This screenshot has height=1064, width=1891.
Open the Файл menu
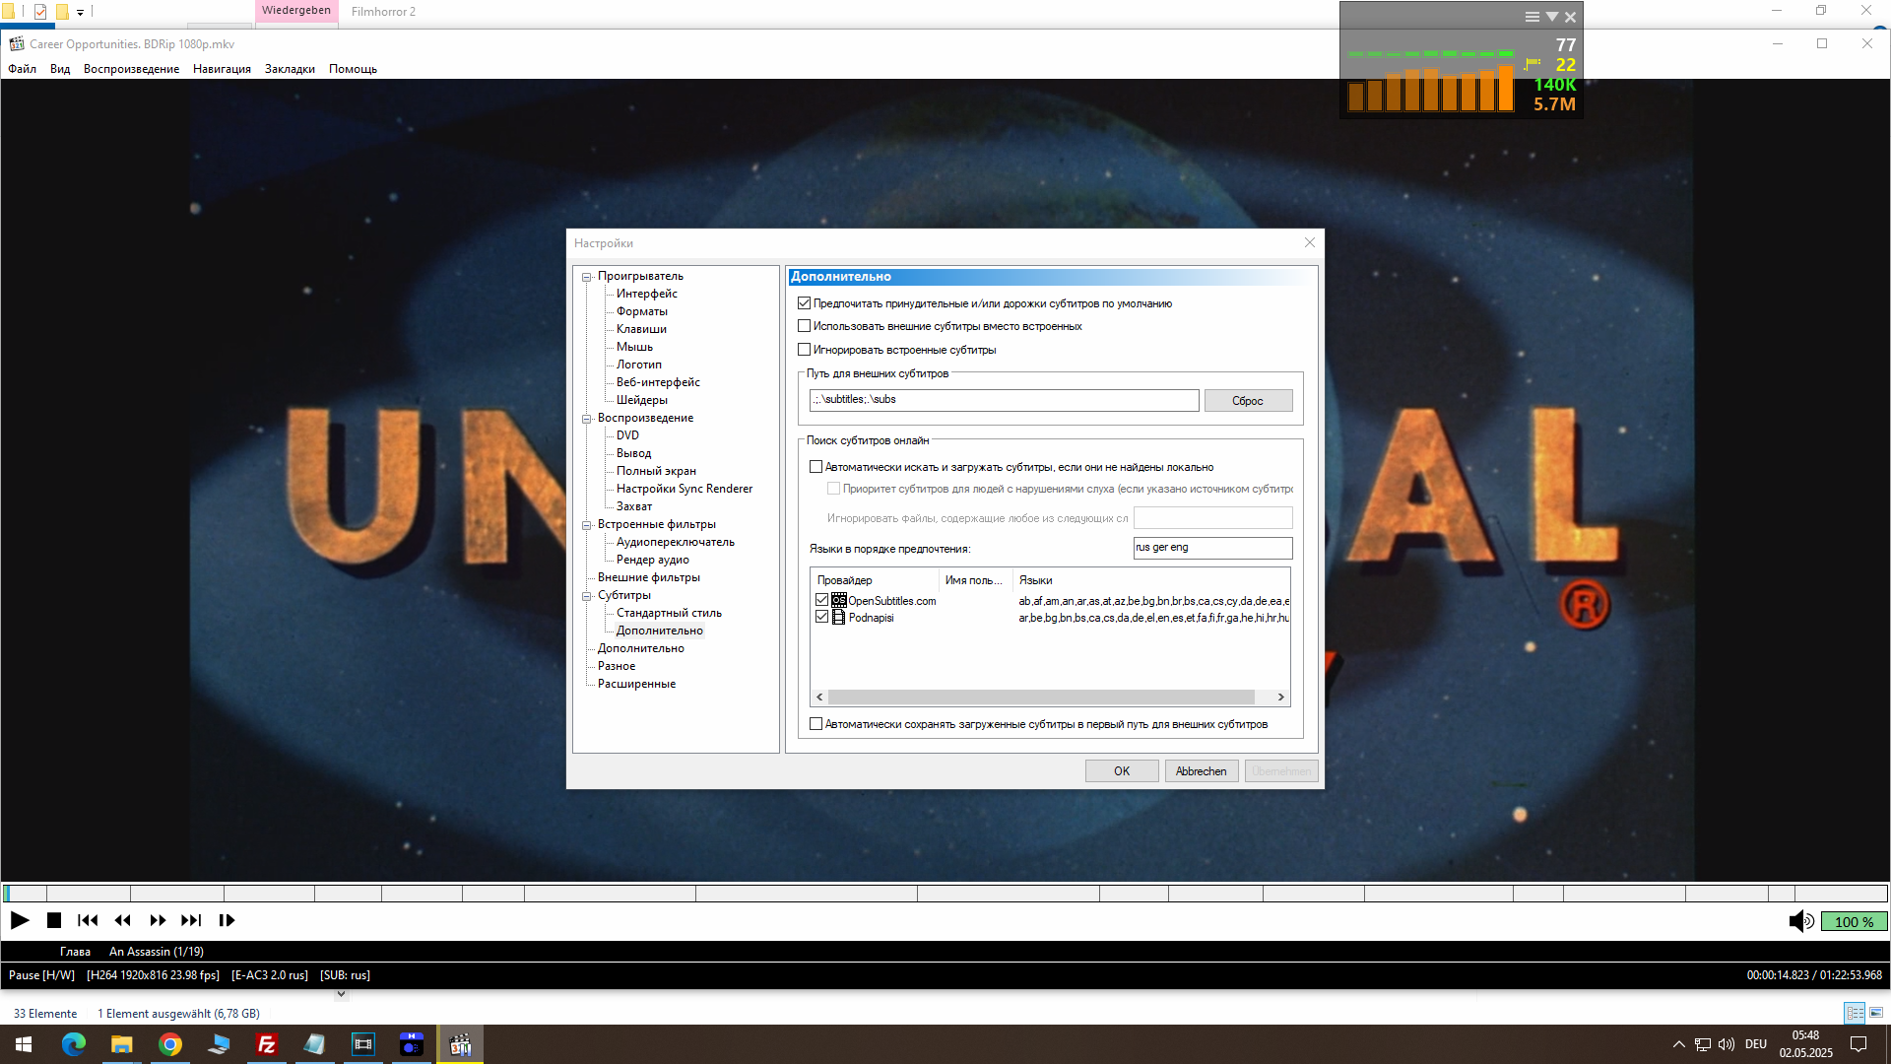[22, 69]
